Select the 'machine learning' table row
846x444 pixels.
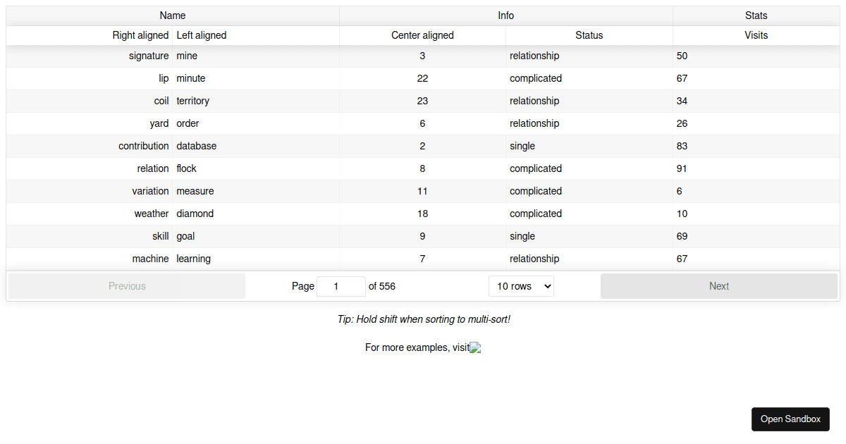194,259
